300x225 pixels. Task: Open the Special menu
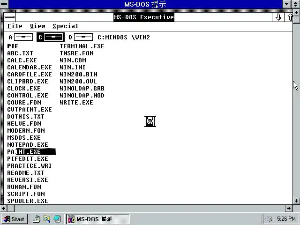point(66,26)
